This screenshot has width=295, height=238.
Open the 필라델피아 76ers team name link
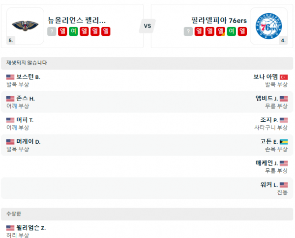pyautogui.click(x=218, y=20)
